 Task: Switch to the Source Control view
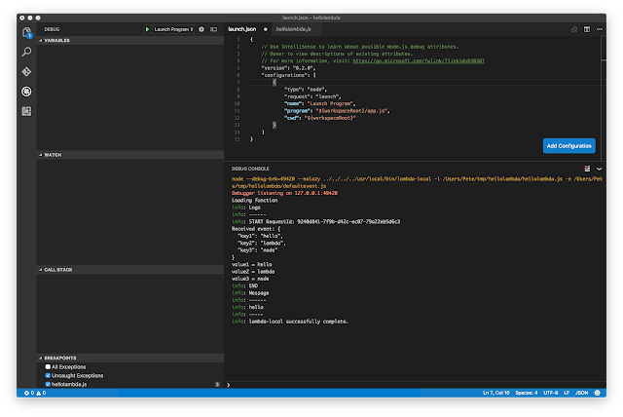click(x=27, y=71)
